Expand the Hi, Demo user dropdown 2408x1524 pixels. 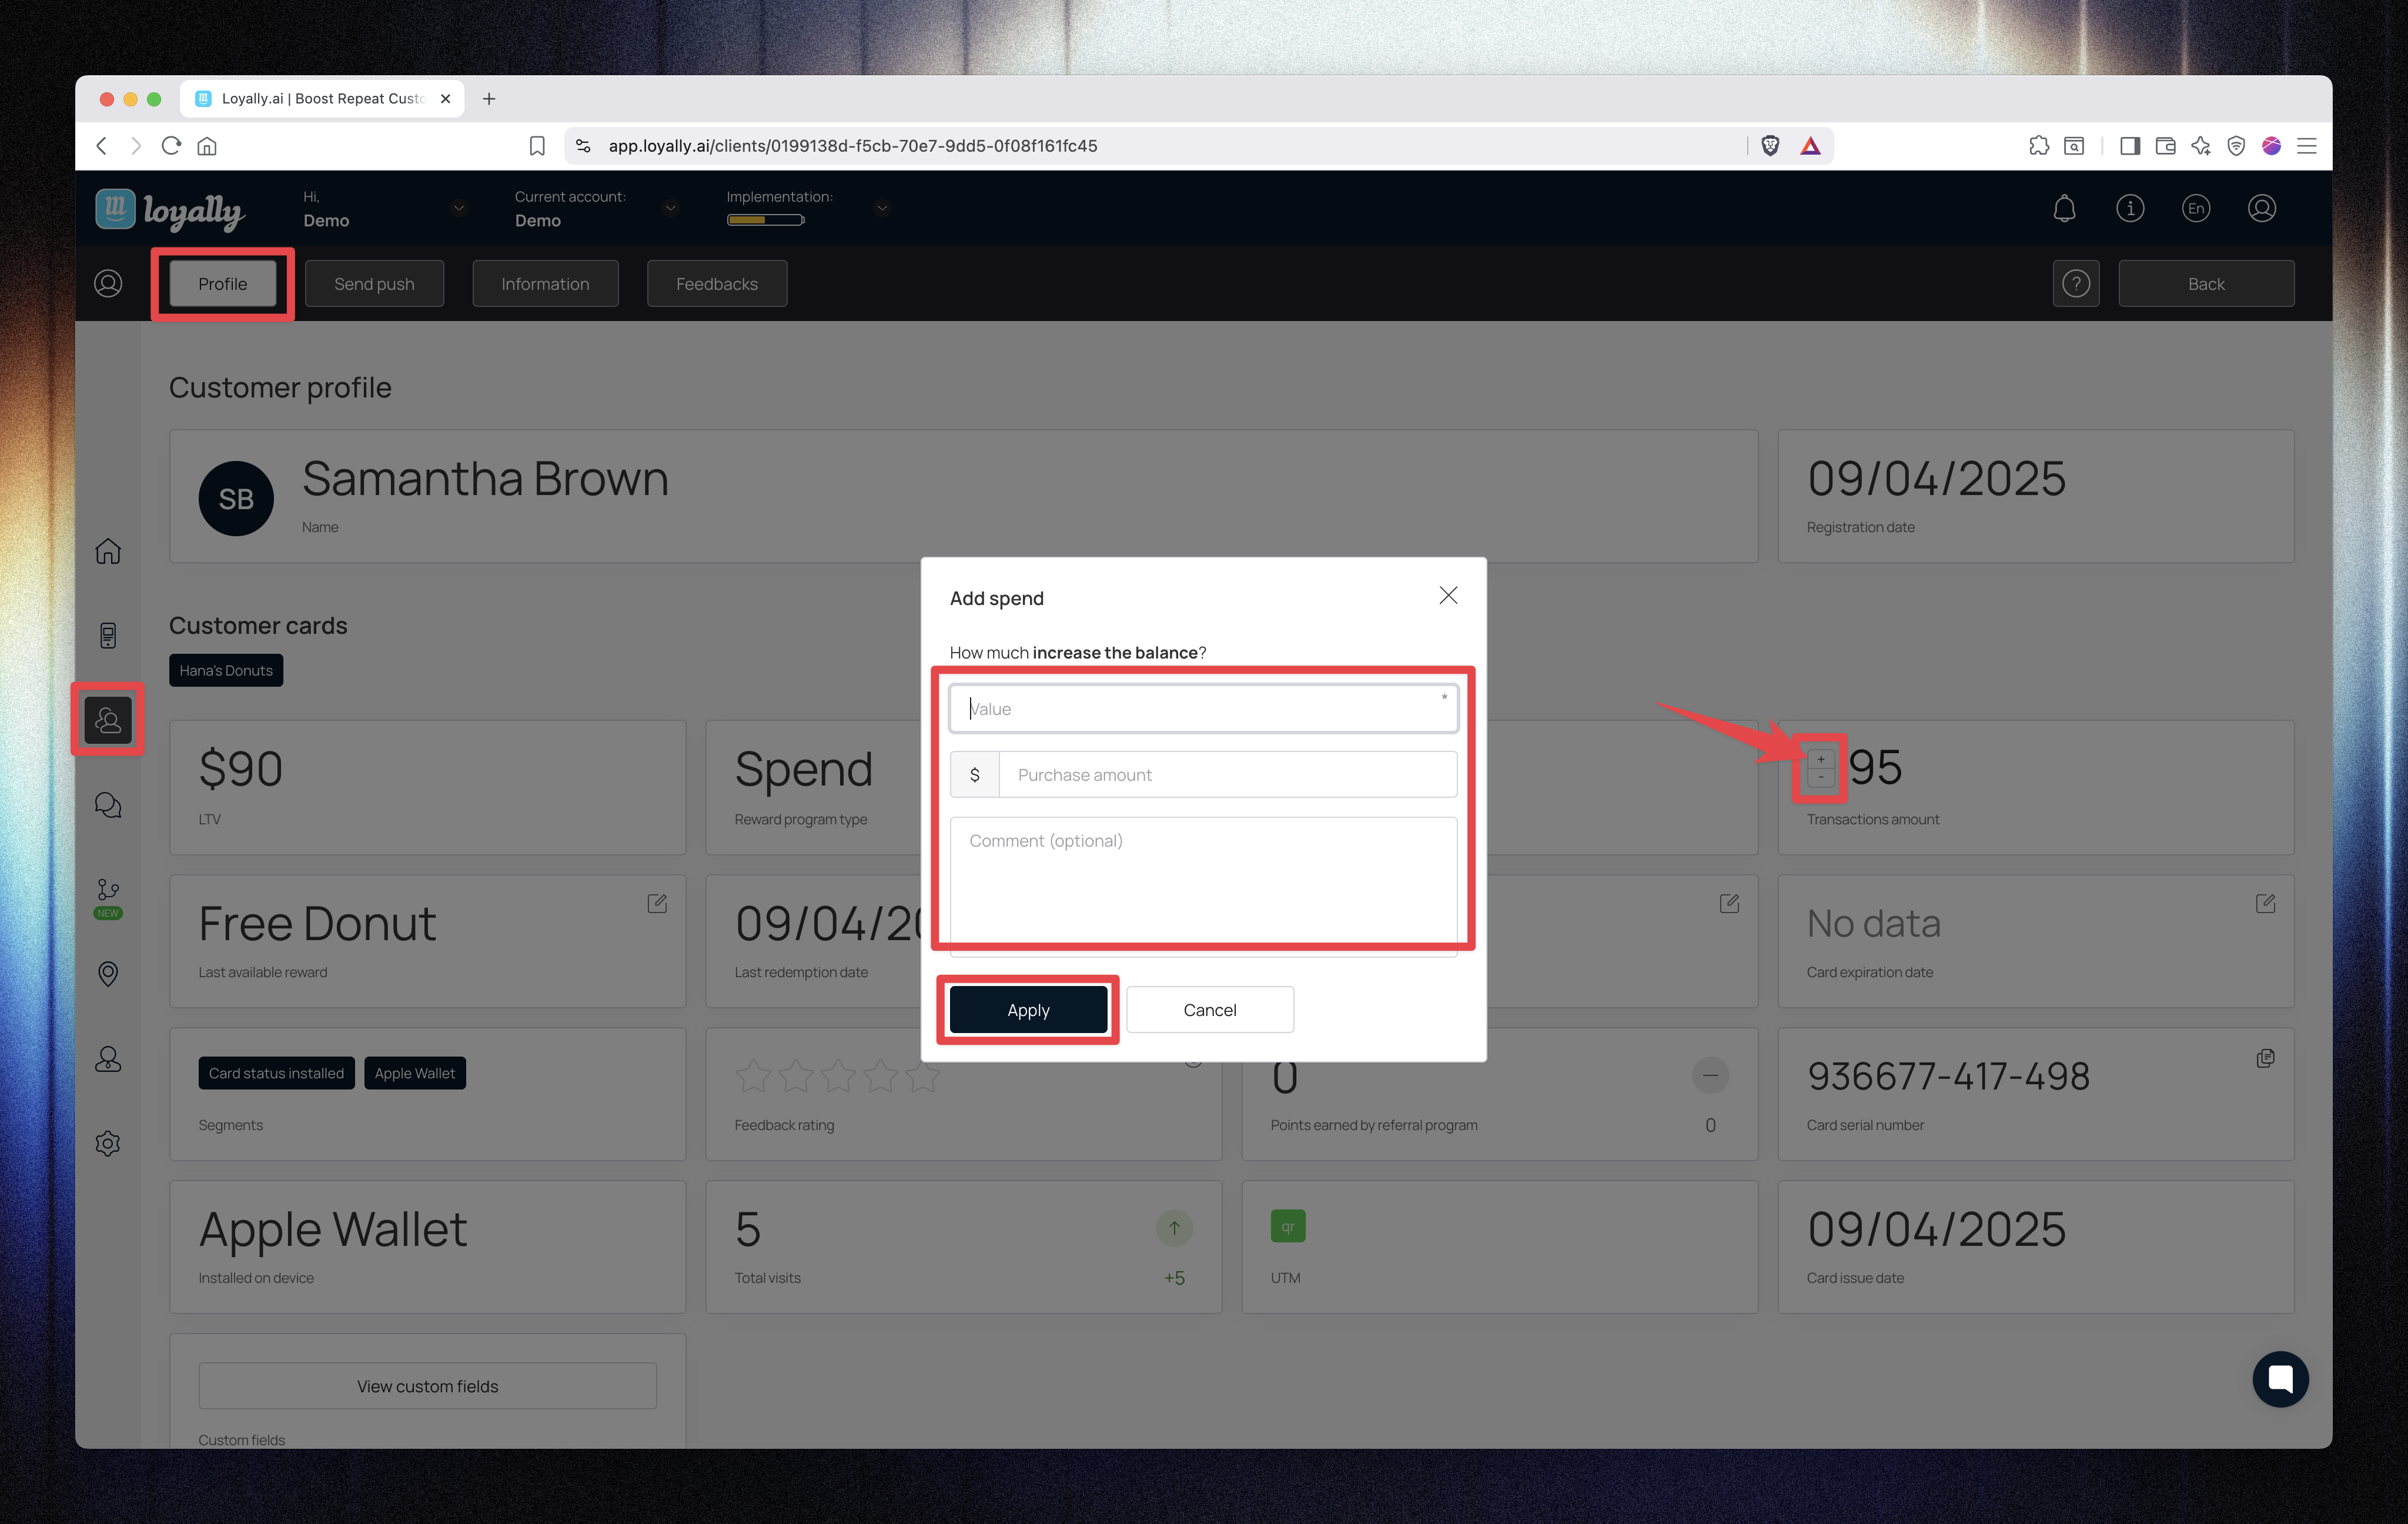[459, 208]
